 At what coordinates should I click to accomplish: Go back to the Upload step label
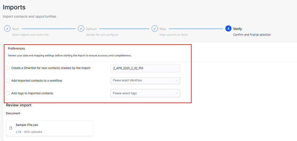coord(91,29)
